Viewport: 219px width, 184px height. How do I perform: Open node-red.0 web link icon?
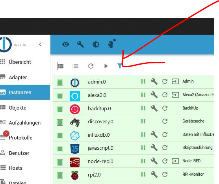click(175, 161)
